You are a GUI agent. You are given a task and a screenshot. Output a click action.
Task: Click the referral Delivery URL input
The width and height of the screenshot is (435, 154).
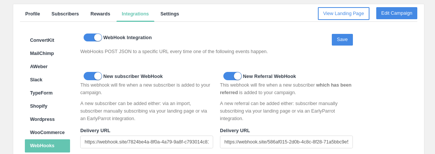(x=286, y=142)
